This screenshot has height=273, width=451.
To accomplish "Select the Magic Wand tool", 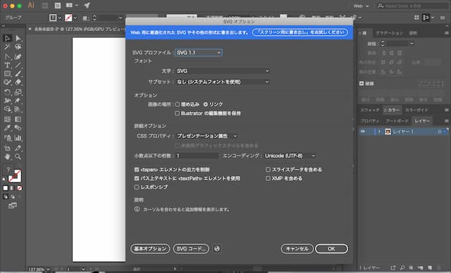I will point(7,47).
